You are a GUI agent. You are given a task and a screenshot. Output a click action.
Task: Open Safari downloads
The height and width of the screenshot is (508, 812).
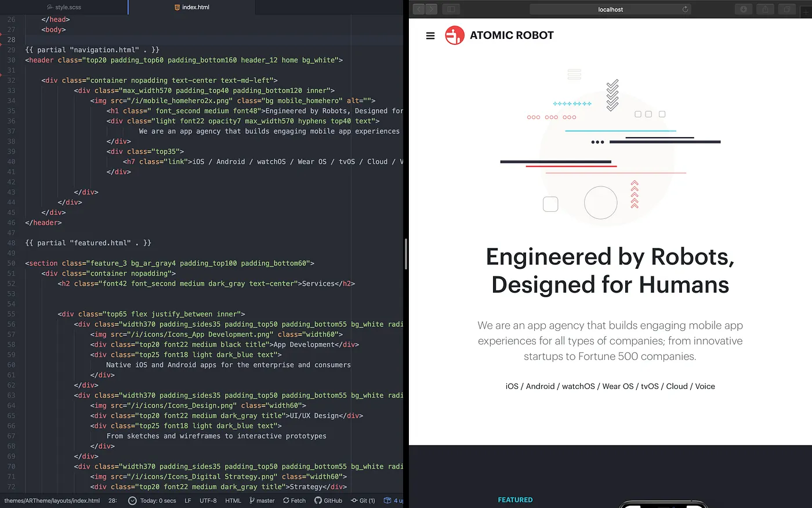(x=743, y=9)
